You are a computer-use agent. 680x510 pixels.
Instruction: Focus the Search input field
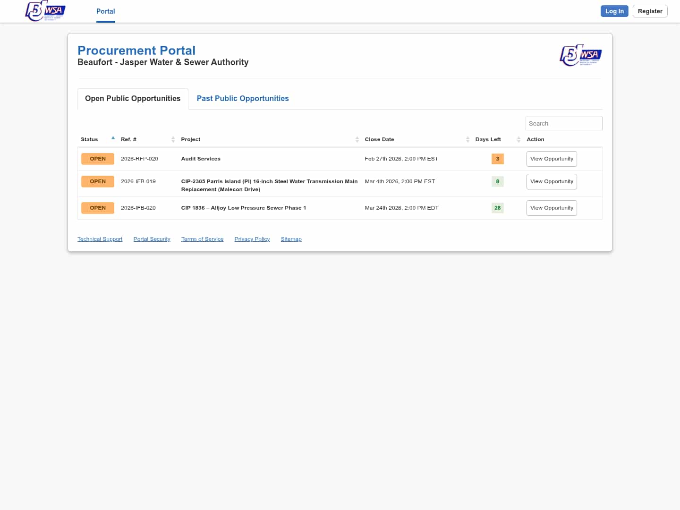coord(563,124)
